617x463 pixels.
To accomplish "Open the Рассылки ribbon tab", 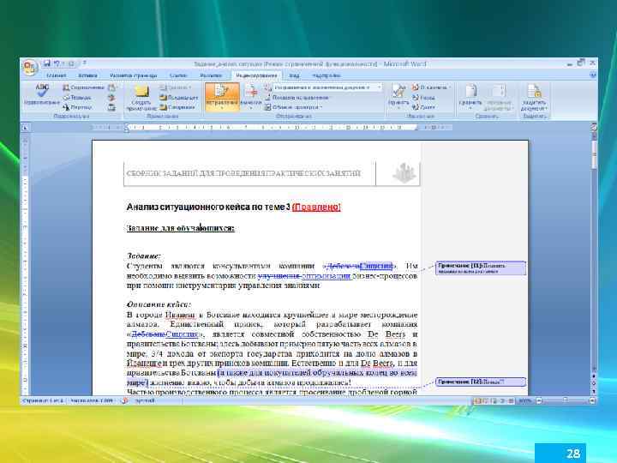I will (211, 75).
